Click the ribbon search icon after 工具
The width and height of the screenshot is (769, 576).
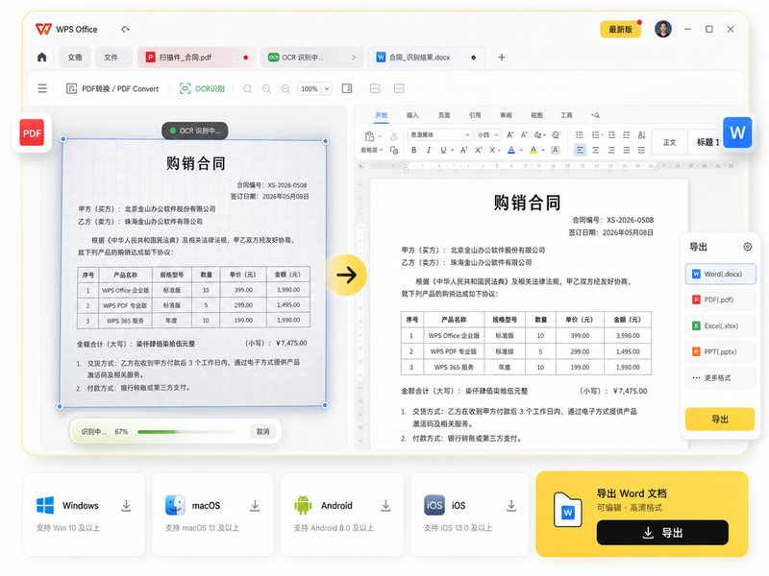click(595, 115)
